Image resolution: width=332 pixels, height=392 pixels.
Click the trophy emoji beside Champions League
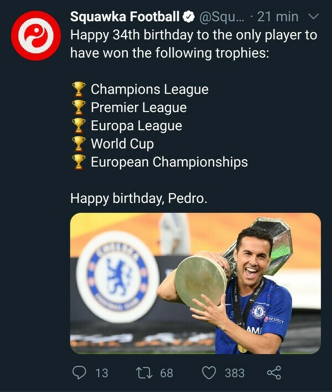[79, 89]
